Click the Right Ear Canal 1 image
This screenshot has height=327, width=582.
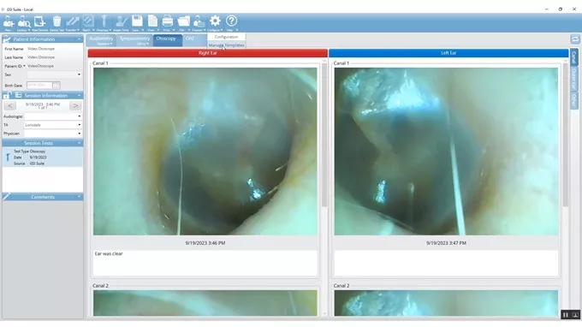[205, 152]
